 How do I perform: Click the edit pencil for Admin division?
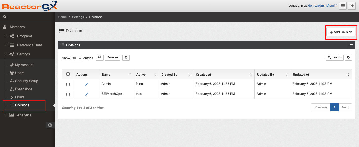tap(87, 84)
